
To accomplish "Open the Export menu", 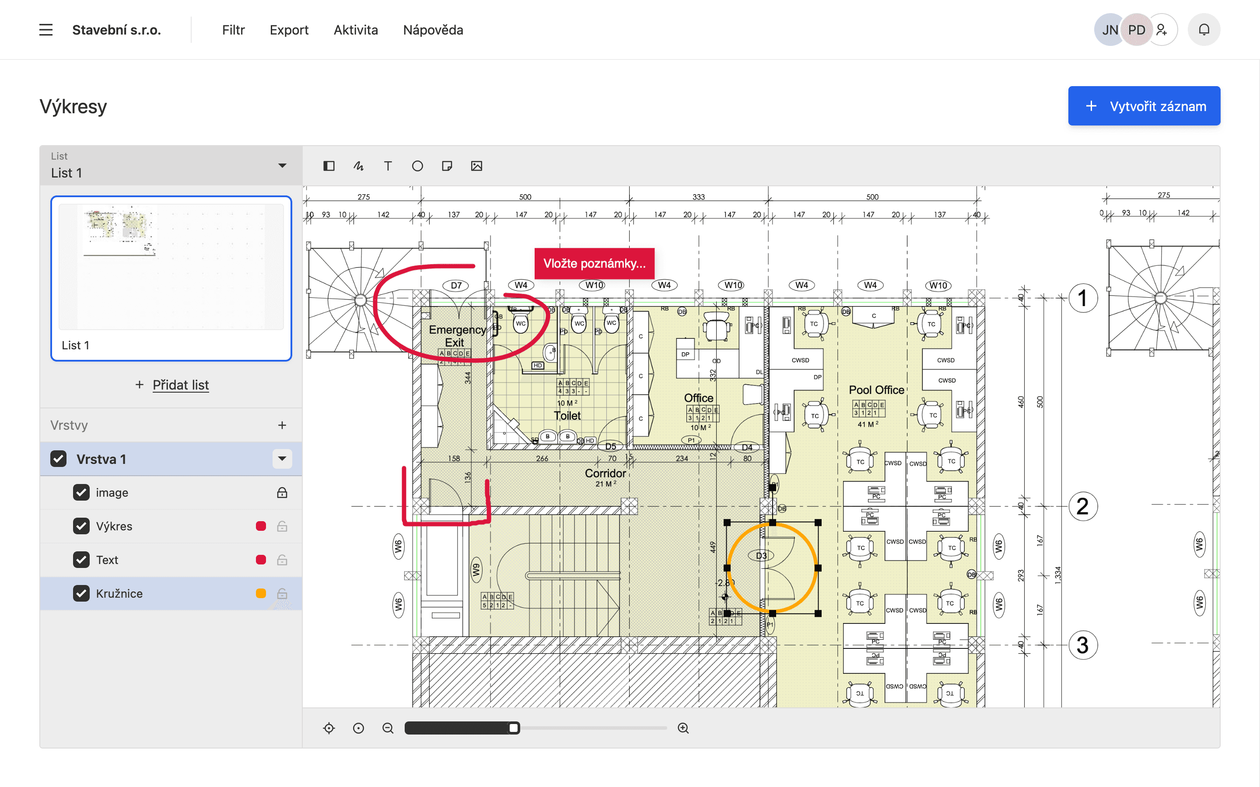I will 288,30.
